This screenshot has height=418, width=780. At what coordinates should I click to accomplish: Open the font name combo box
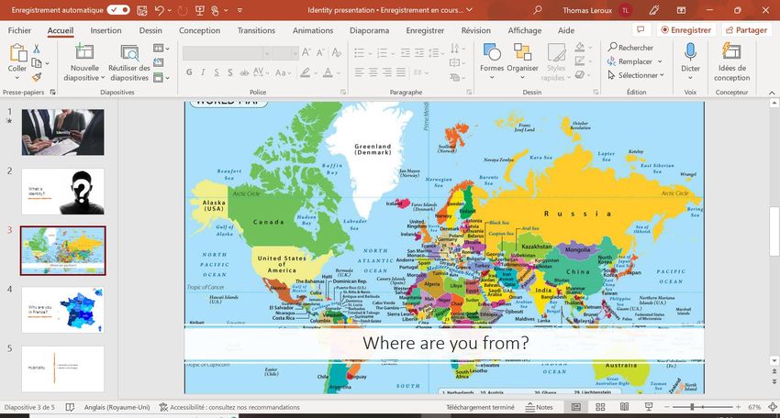[227, 52]
